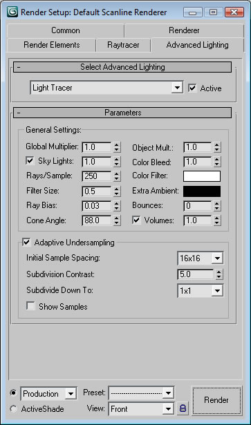This screenshot has width=251, height=425.
Task: Click the Object Mult. spinner arrows
Action: (x=217, y=147)
